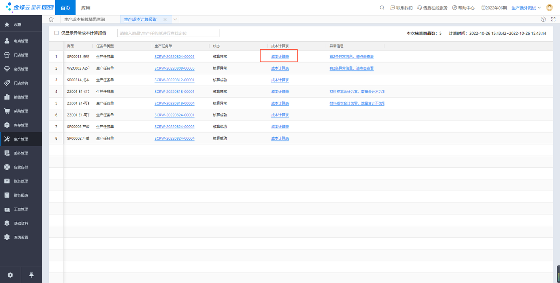560x283 pixels.
Task: Open 帮助中心 in the header
Action: (464, 8)
